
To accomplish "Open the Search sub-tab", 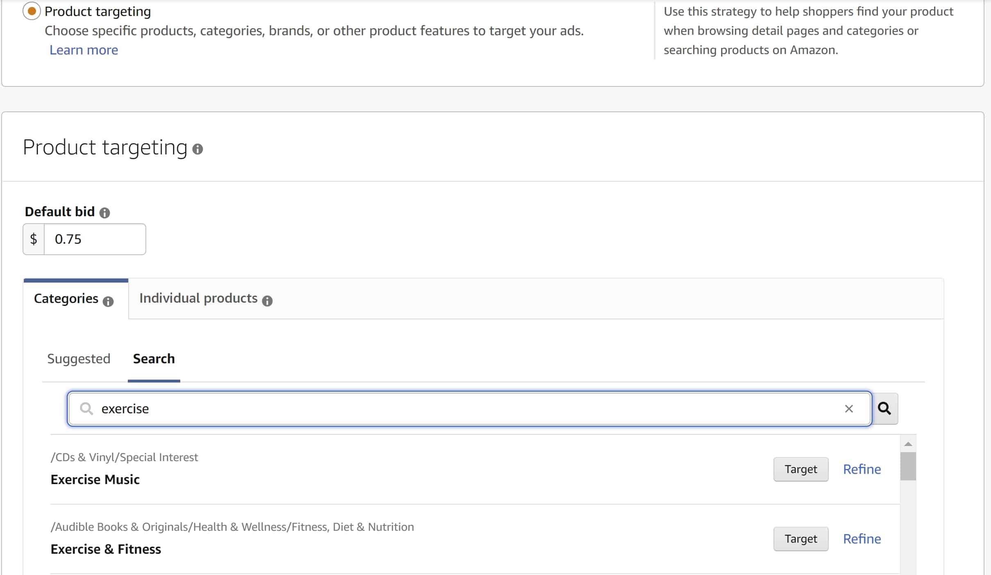I will (154, 359).
